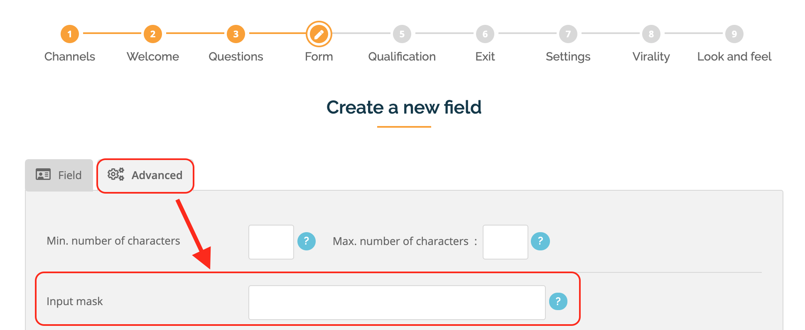Open the Look and feel step label
The width and height of the screenshot is (805, 330).
point(734,56)
